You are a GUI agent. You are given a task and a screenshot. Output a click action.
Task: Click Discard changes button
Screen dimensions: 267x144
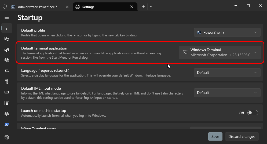[242, 137]
